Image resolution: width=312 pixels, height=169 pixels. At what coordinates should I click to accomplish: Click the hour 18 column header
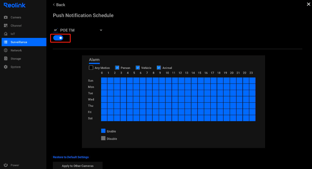(219, 73)
